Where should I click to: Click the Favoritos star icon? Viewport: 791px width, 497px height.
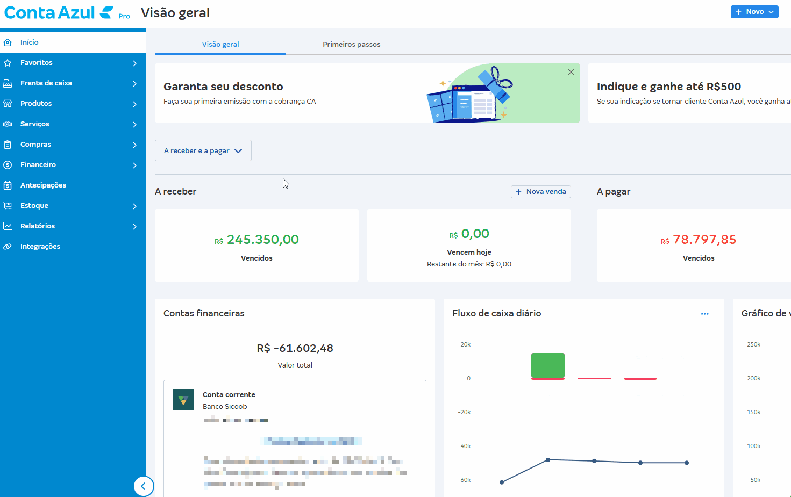8,62
